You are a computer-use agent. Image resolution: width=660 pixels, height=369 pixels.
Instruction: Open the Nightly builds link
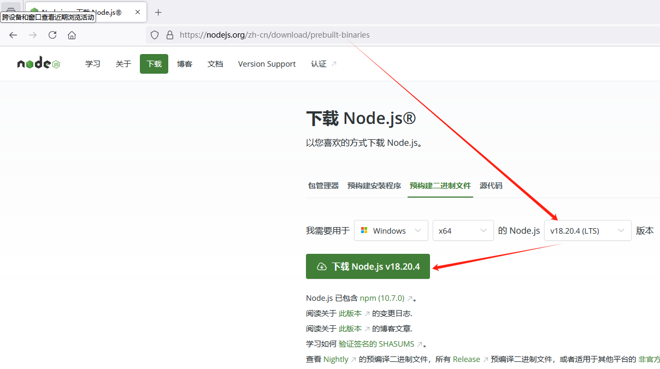(x=337, y=359)
